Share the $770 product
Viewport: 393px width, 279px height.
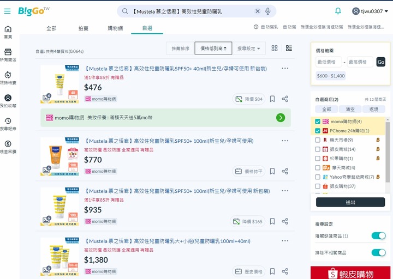[285, 172]
